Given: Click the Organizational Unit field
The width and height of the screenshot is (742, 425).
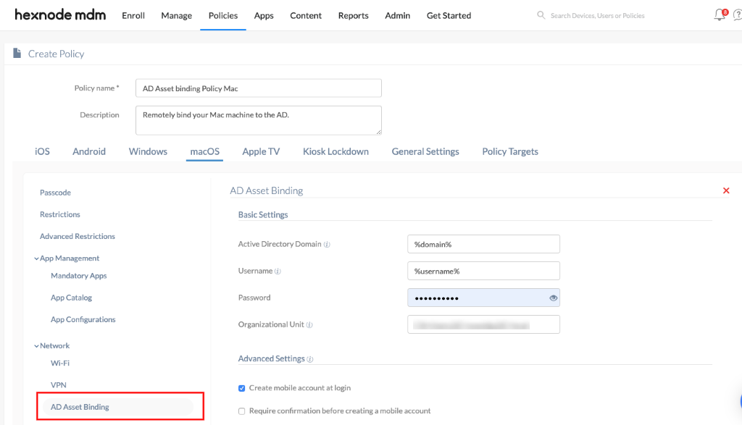Looking at the screenshot, I should pyautogui.click(x=483, y=324).
